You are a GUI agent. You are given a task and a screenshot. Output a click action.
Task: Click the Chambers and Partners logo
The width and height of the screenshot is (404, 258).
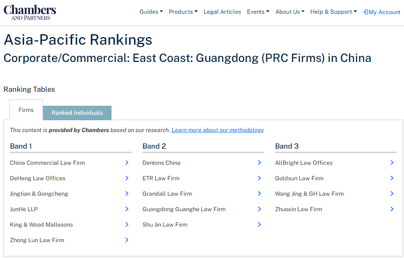coord(29,12)
